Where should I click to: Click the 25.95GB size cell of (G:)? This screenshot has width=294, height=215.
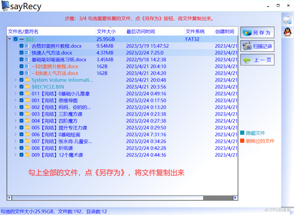(x=105, y=39)
